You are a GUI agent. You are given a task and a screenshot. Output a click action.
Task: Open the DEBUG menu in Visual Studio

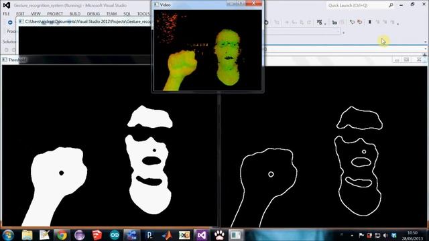point(93,13)
